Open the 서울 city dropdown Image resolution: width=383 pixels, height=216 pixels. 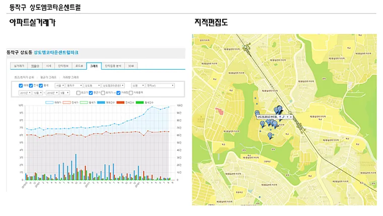60,86
